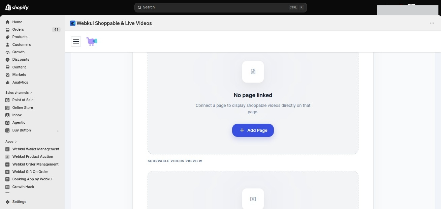Open the Content menu item
The image size is (441, 209).
point(19,67)
